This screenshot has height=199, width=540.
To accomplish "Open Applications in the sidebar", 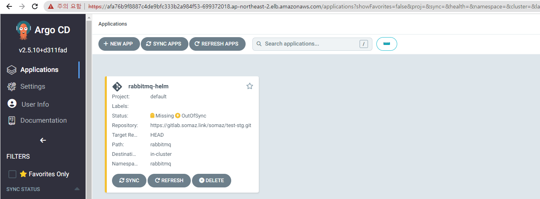I will 39,70.
